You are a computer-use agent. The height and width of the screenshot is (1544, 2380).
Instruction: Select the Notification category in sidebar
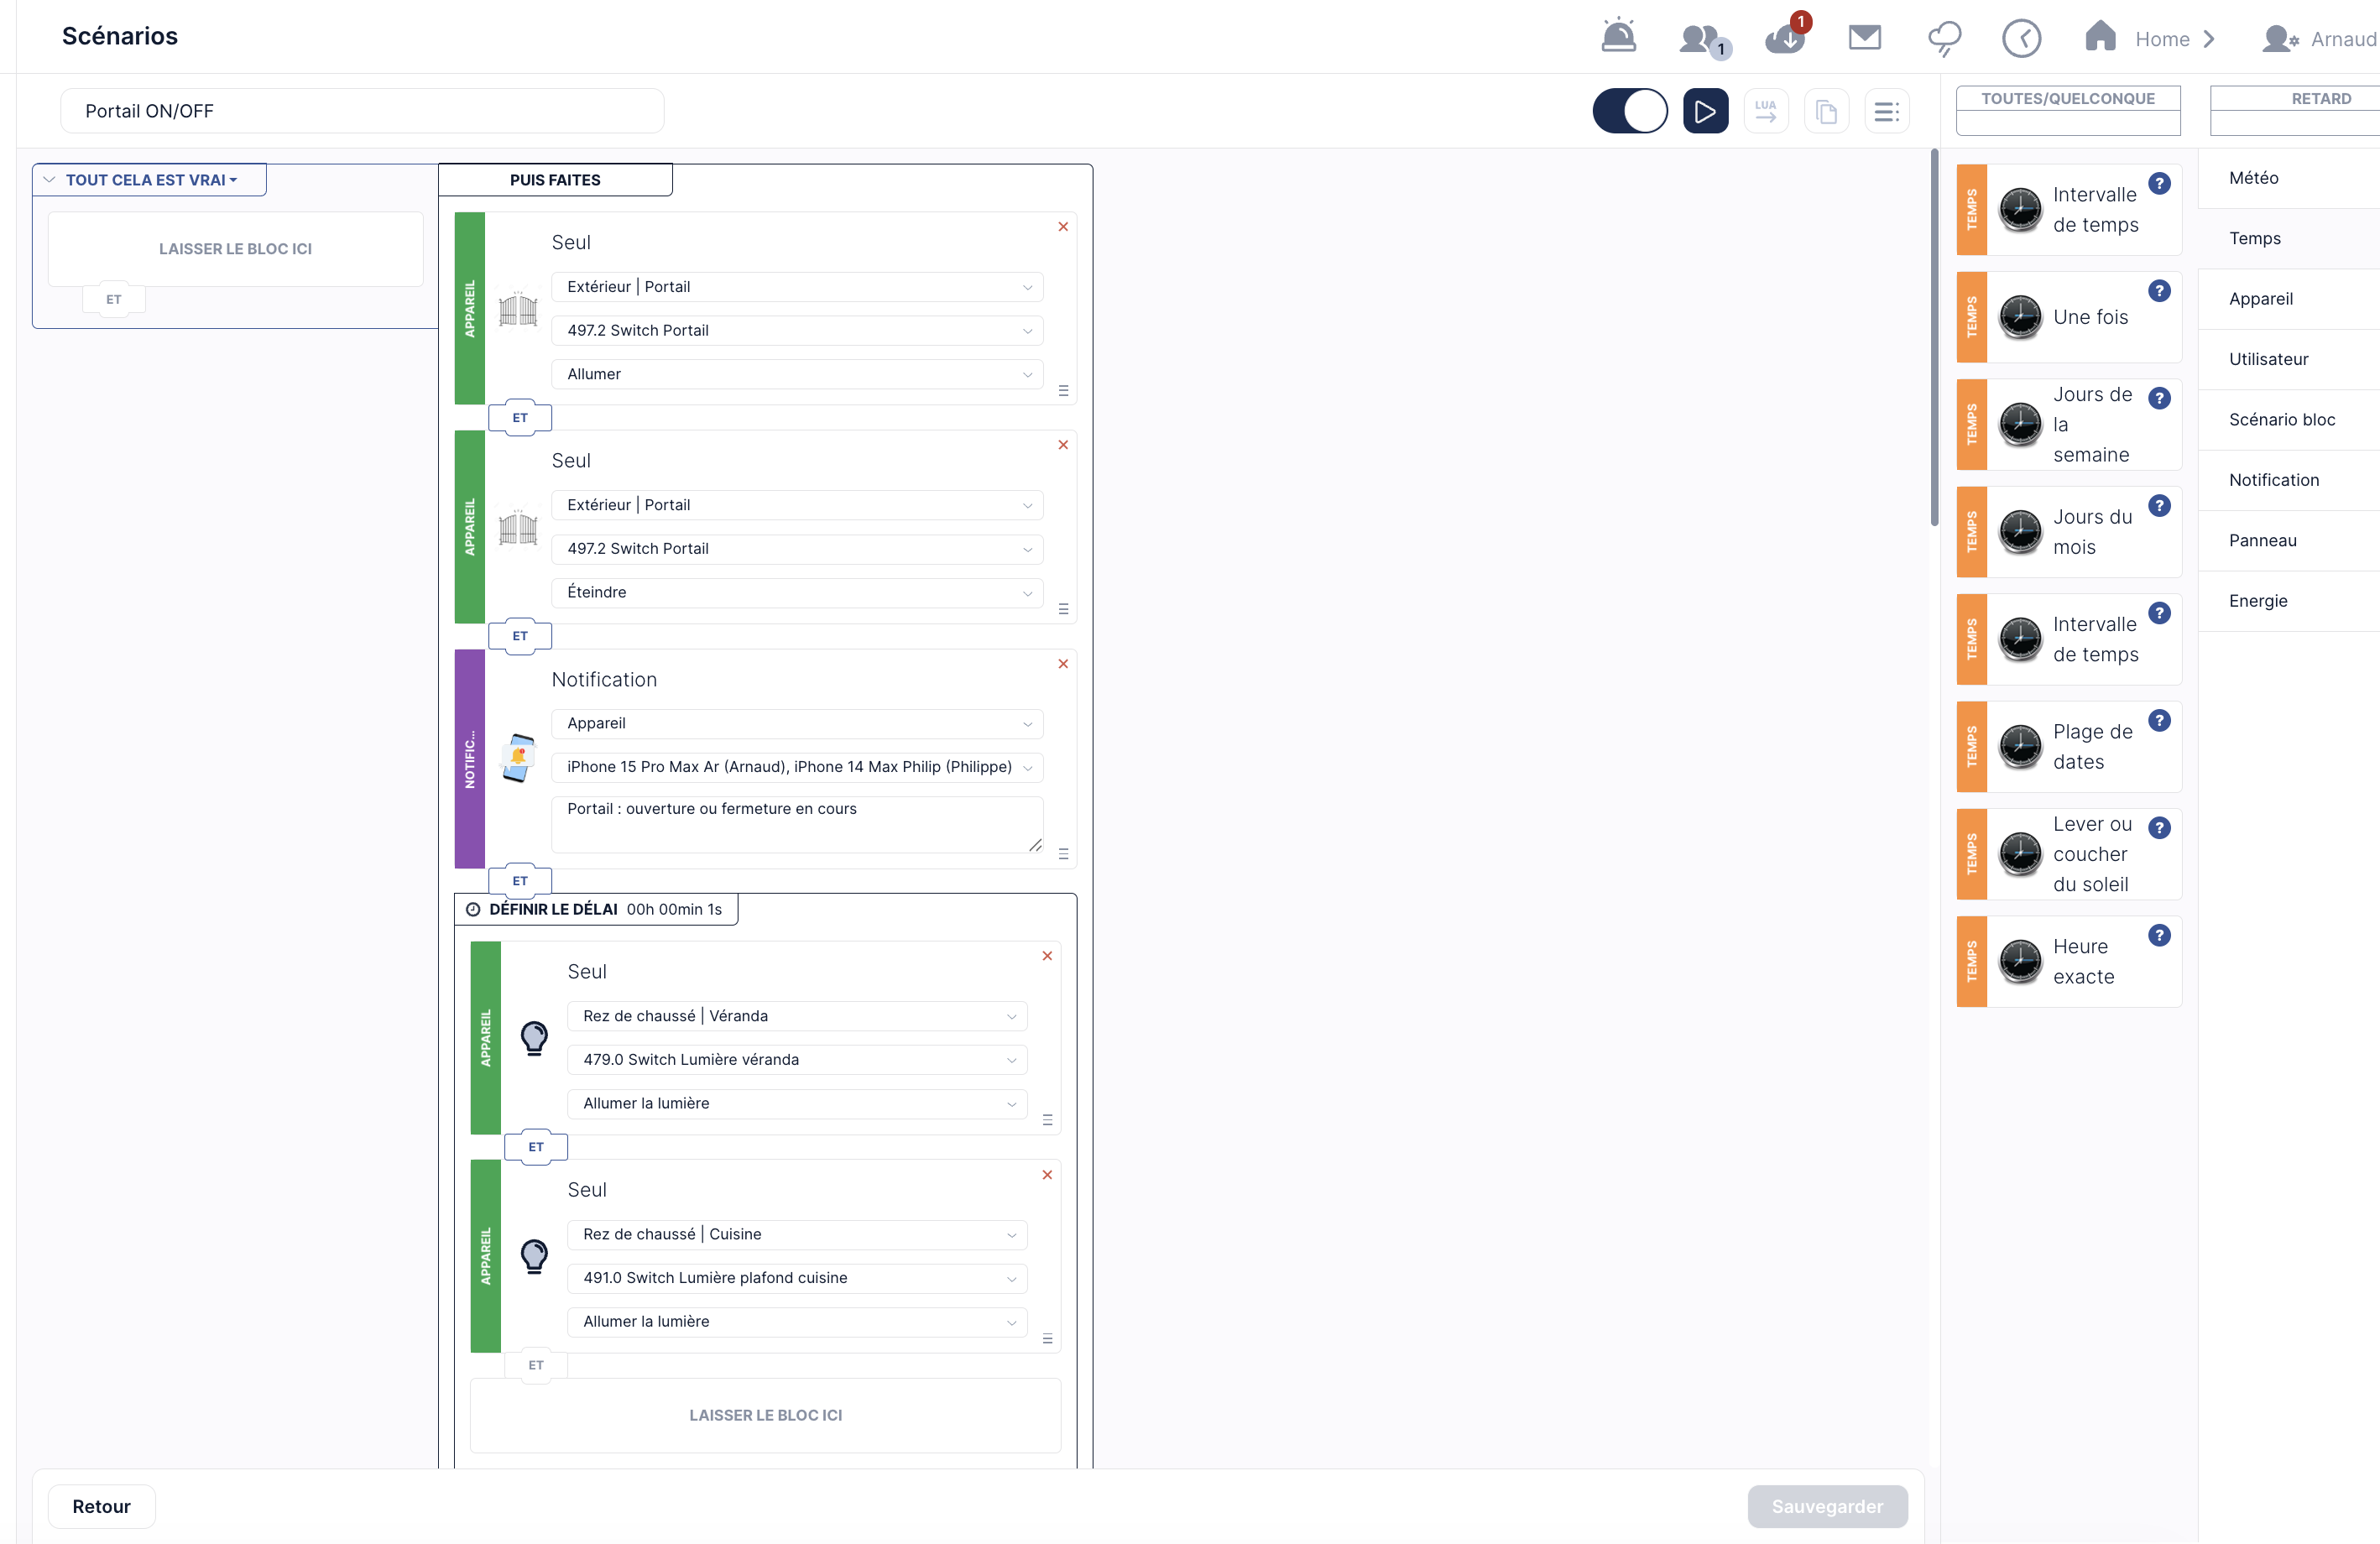pyautogui.click(x=2273, y=480)
